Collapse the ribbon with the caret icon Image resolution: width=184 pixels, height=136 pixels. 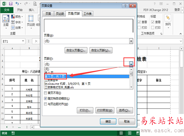(x=181, y=34)
